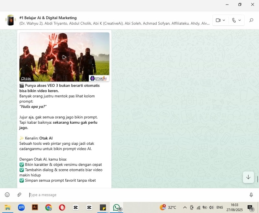Click "Bikin karakter & objek versimu dengan cepat"
Image resolution: width=259 pixels, height=213 pixels.
(63, 165)
